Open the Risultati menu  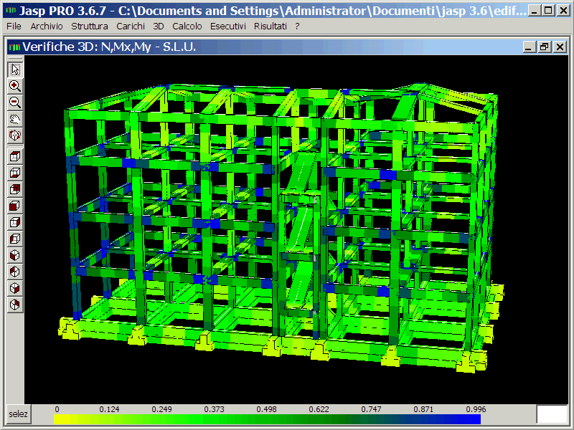tap(270, 26)
